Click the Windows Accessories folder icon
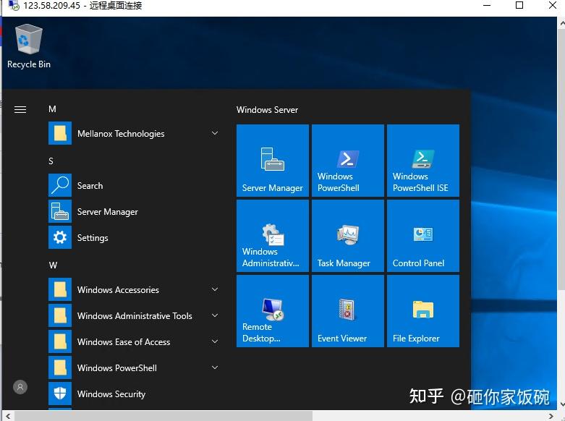The width and height of the screenshot is (565, 421). (60, 289)
